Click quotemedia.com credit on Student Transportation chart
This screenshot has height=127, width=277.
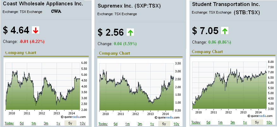260,116
